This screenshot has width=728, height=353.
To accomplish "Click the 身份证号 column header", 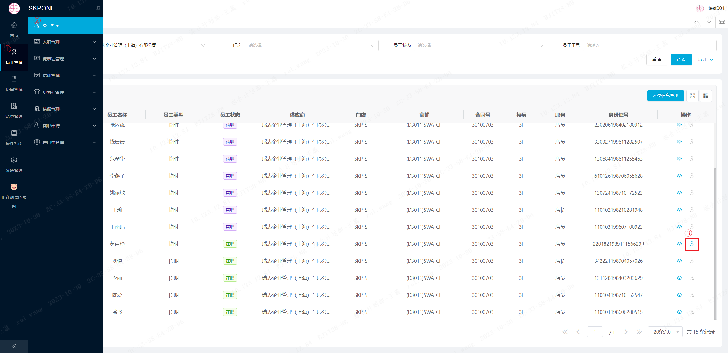I will point(618,115).
